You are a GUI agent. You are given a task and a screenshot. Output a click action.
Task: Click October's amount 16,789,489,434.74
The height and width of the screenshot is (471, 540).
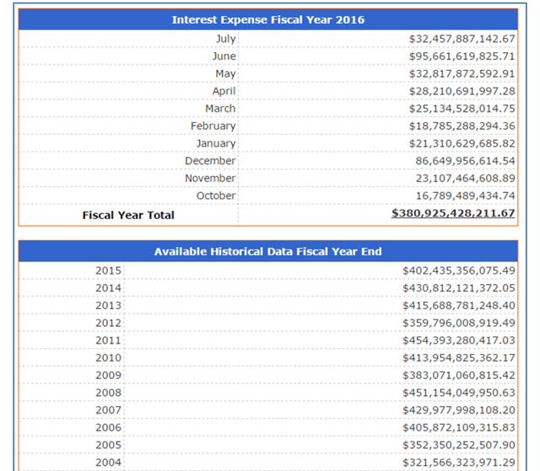(x=465, y=195)
